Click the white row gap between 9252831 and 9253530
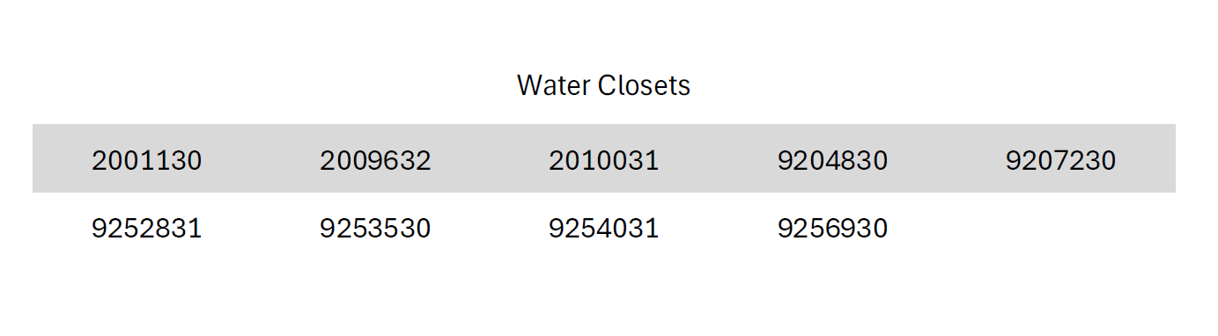This screenshot has width=1218, height=336. 262,229
